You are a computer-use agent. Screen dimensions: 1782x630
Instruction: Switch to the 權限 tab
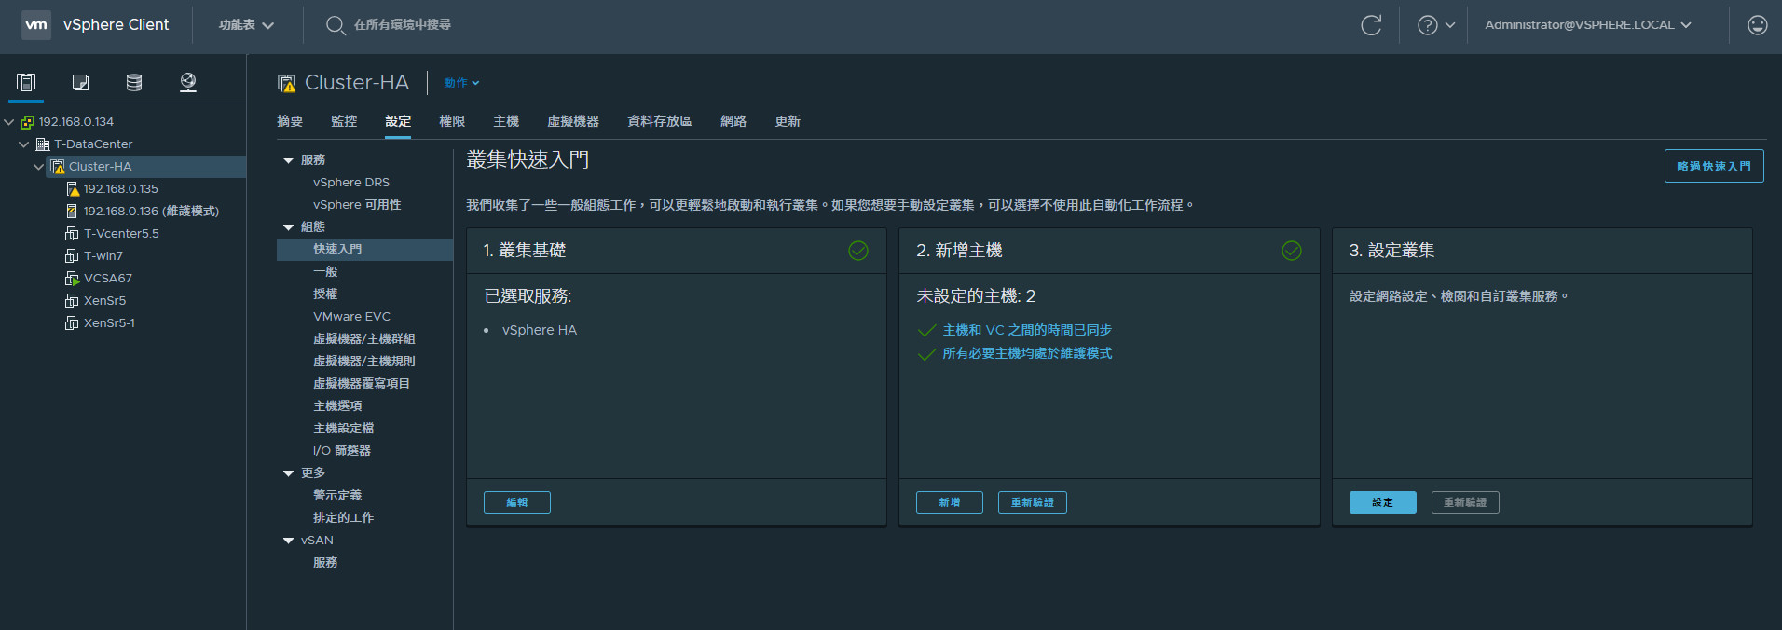(x=452, y=121)
